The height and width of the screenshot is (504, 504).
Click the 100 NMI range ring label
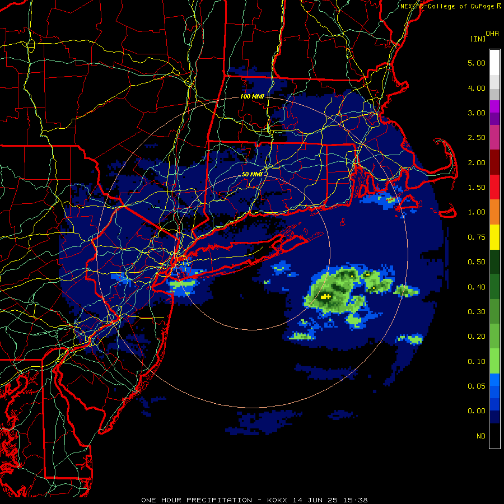tap(252, 96)
